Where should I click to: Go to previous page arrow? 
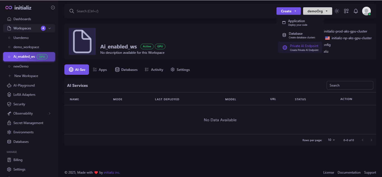tap(363, 140)
